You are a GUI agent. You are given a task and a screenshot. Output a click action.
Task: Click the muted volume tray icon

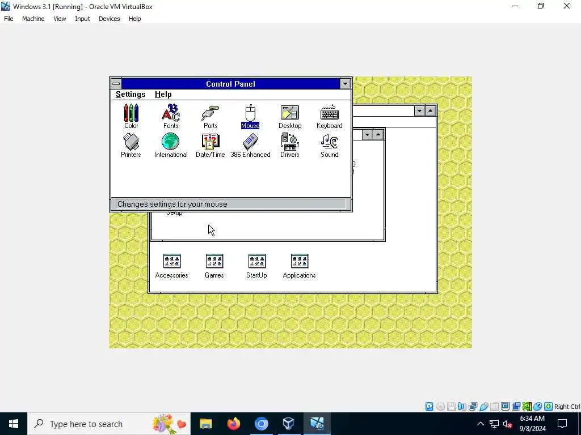click(508, 424)
